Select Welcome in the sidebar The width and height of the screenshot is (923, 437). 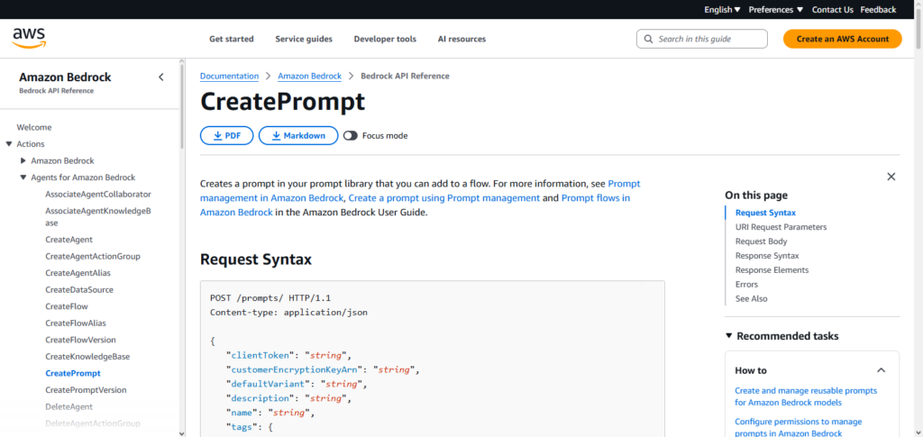34,127
